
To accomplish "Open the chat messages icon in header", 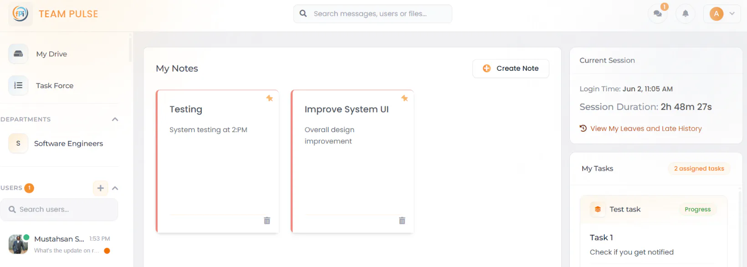I will pos(657,14).
